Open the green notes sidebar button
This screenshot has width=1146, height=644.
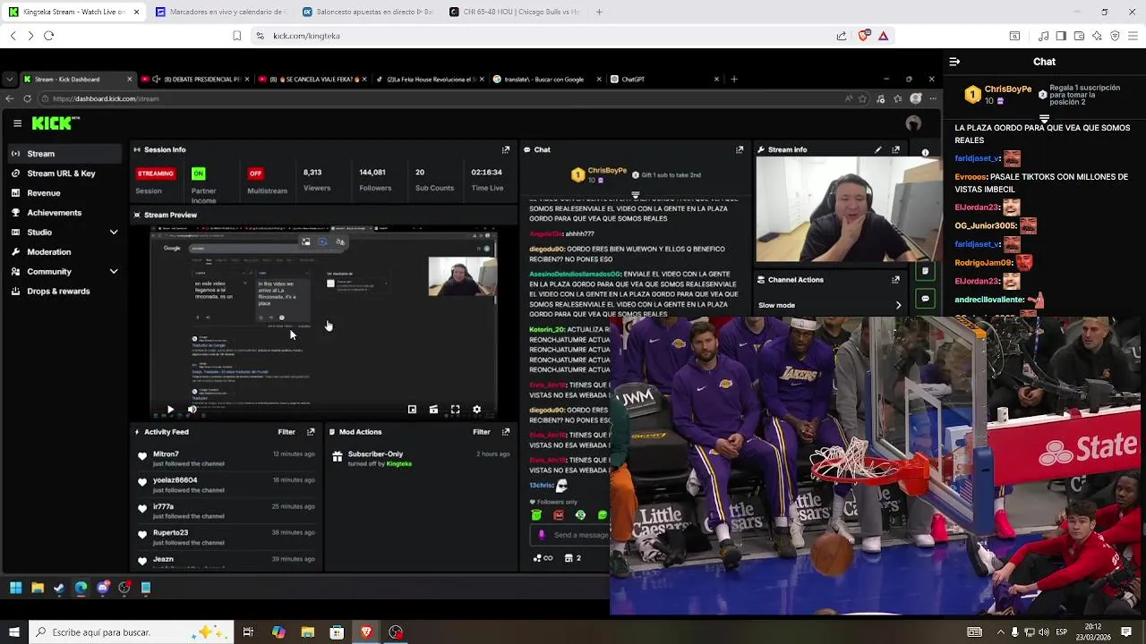pyautogui.click(x=926, y=270)
